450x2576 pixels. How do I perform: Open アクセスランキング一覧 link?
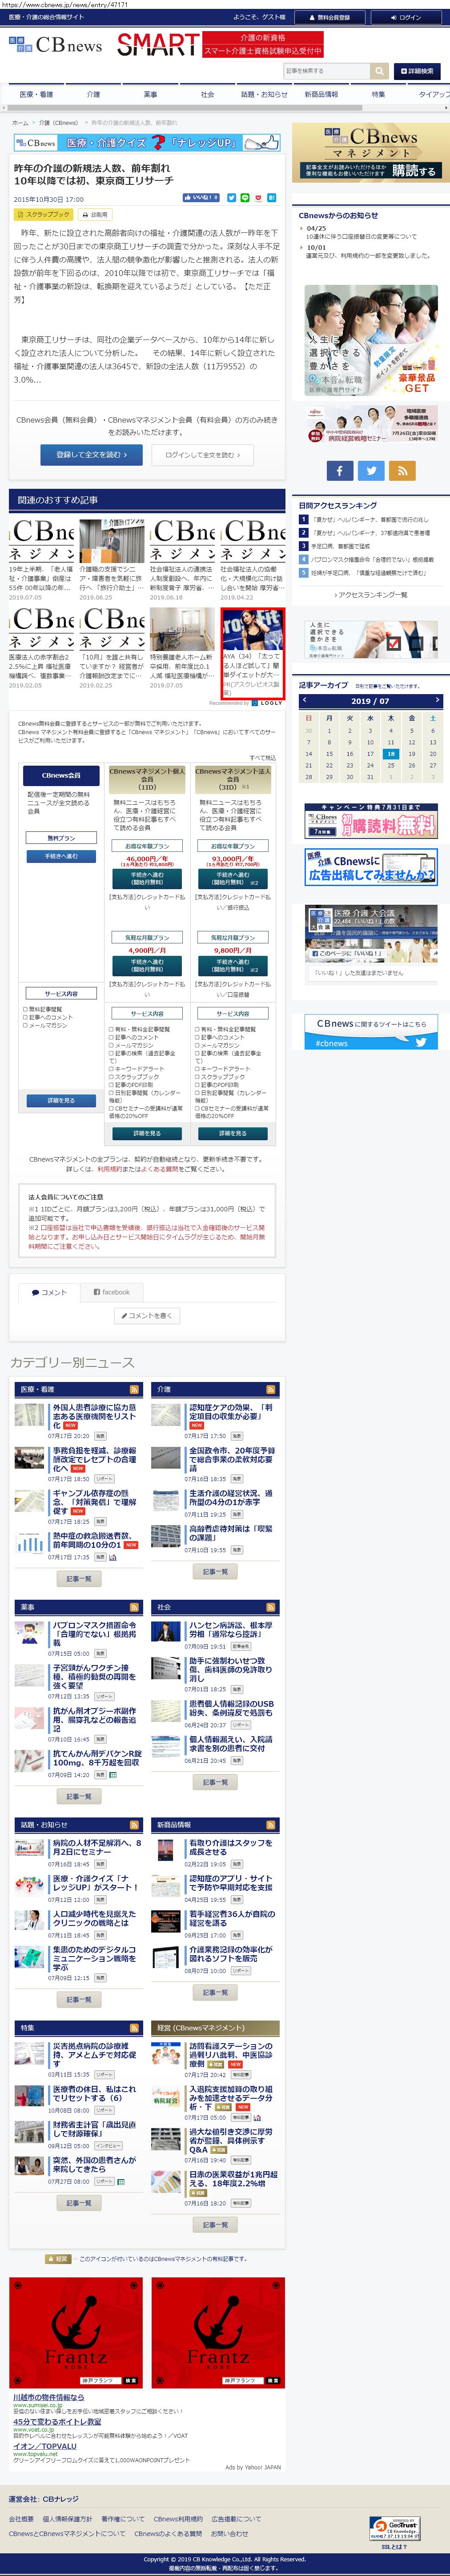click(373, 594)
